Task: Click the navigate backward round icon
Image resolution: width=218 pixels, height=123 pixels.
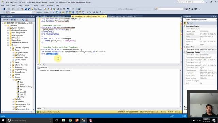Action: click(4, 9)
